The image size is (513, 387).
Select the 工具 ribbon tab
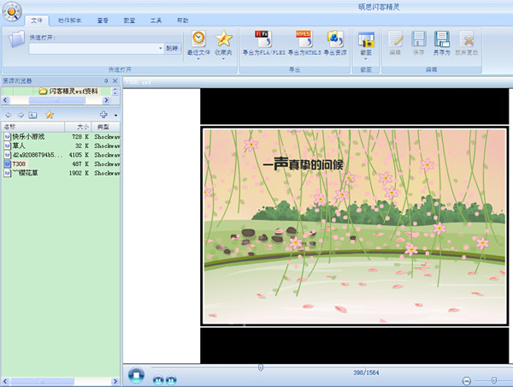(156, 21)
